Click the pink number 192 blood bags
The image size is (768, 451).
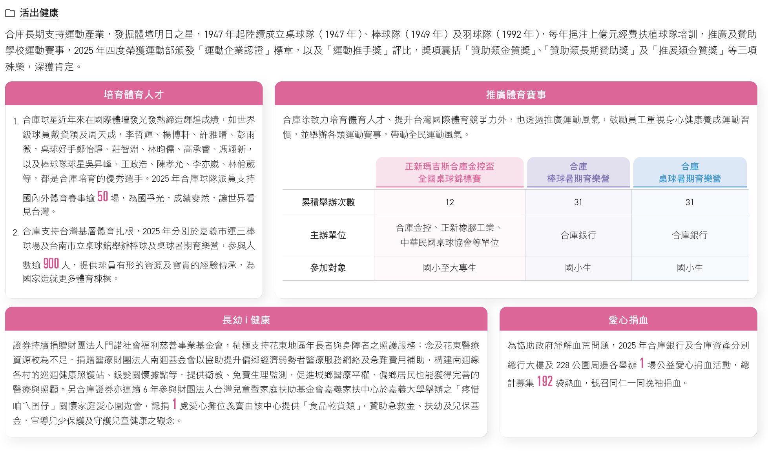(544, 381)
